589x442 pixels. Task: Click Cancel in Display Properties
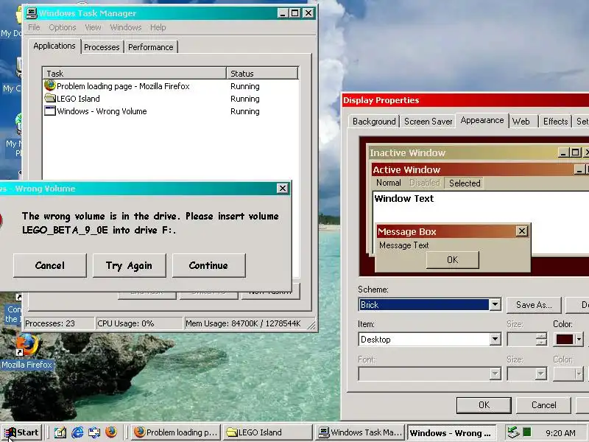point(543,405)
